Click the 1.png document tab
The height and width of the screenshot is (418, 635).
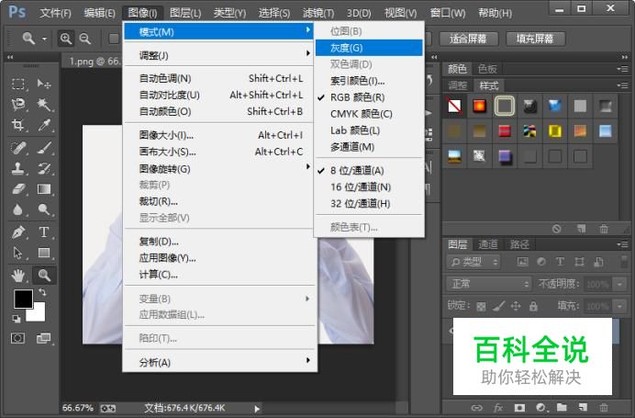click(x=94, y=62)
